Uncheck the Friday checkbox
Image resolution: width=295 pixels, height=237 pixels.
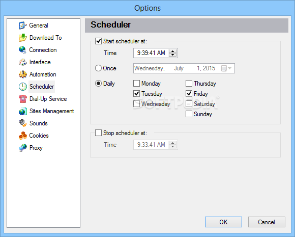click(189, 93)
